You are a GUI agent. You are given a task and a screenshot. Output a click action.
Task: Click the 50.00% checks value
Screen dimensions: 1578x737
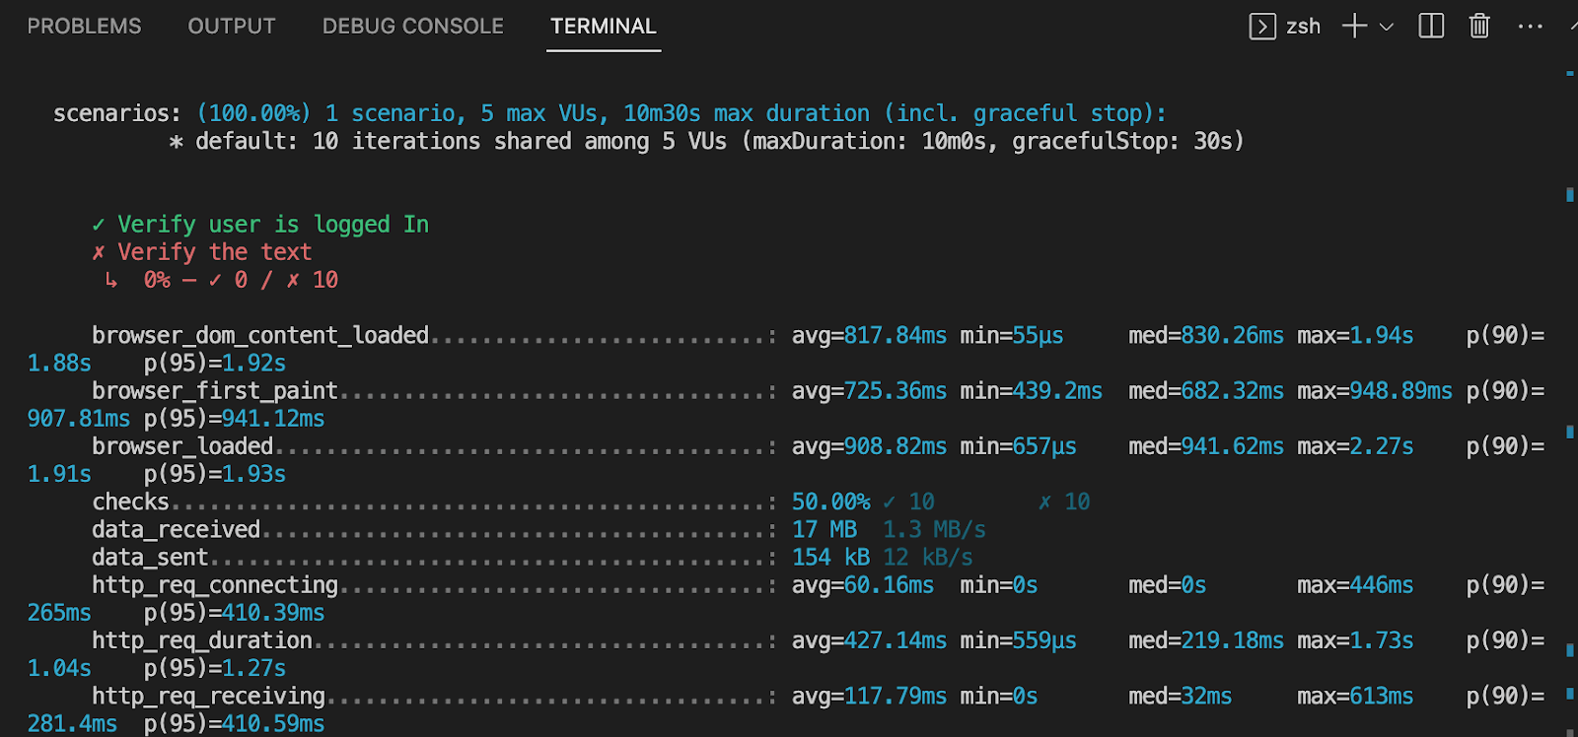[830, 502]
